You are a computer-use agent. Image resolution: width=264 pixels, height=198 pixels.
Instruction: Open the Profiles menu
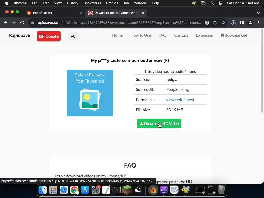pos(112,3)
